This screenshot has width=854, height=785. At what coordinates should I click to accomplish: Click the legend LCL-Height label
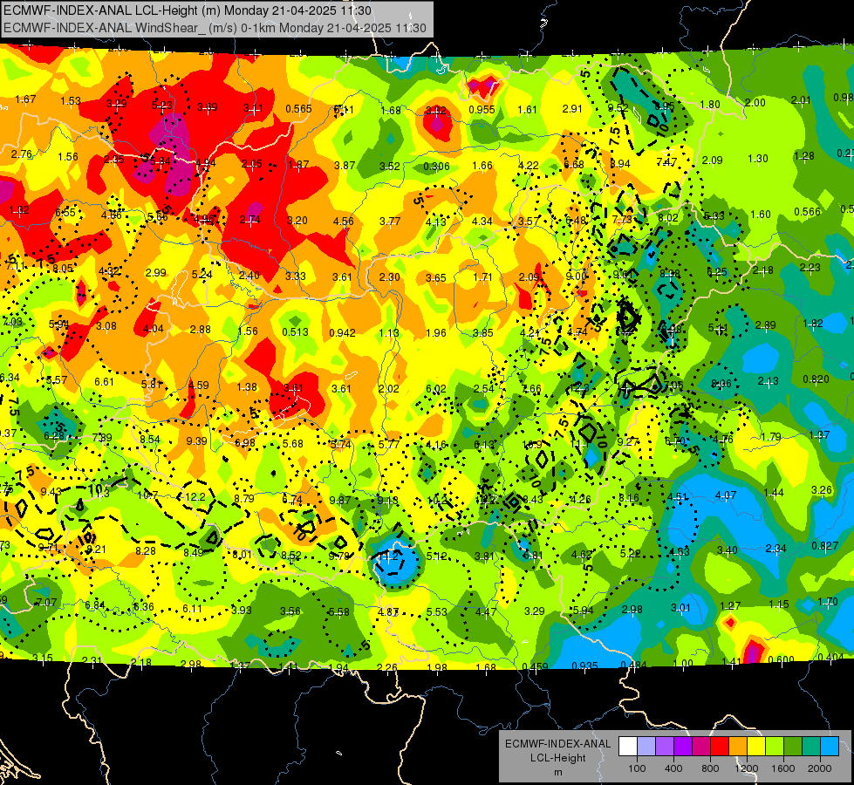click(557, 758)
